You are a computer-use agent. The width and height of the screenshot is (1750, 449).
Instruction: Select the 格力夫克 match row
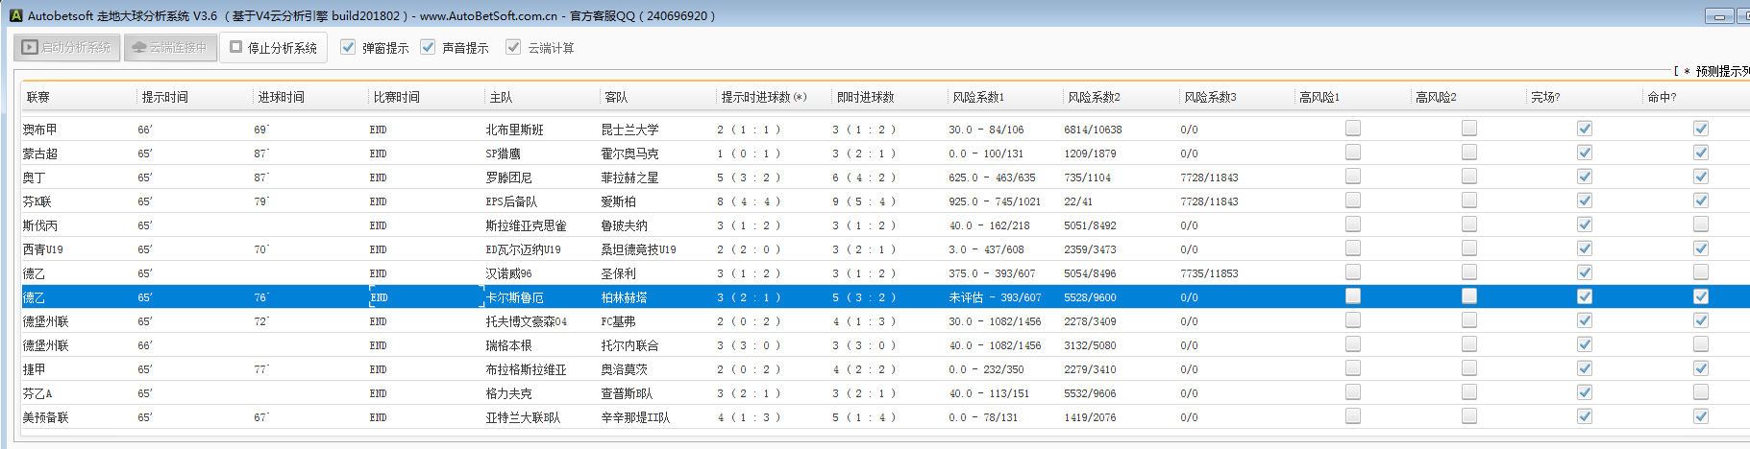508,393
